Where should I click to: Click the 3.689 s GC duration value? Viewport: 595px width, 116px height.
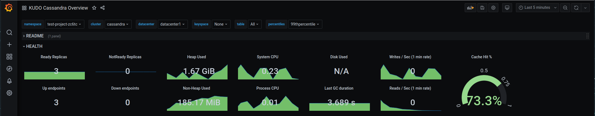click(341, 103)
